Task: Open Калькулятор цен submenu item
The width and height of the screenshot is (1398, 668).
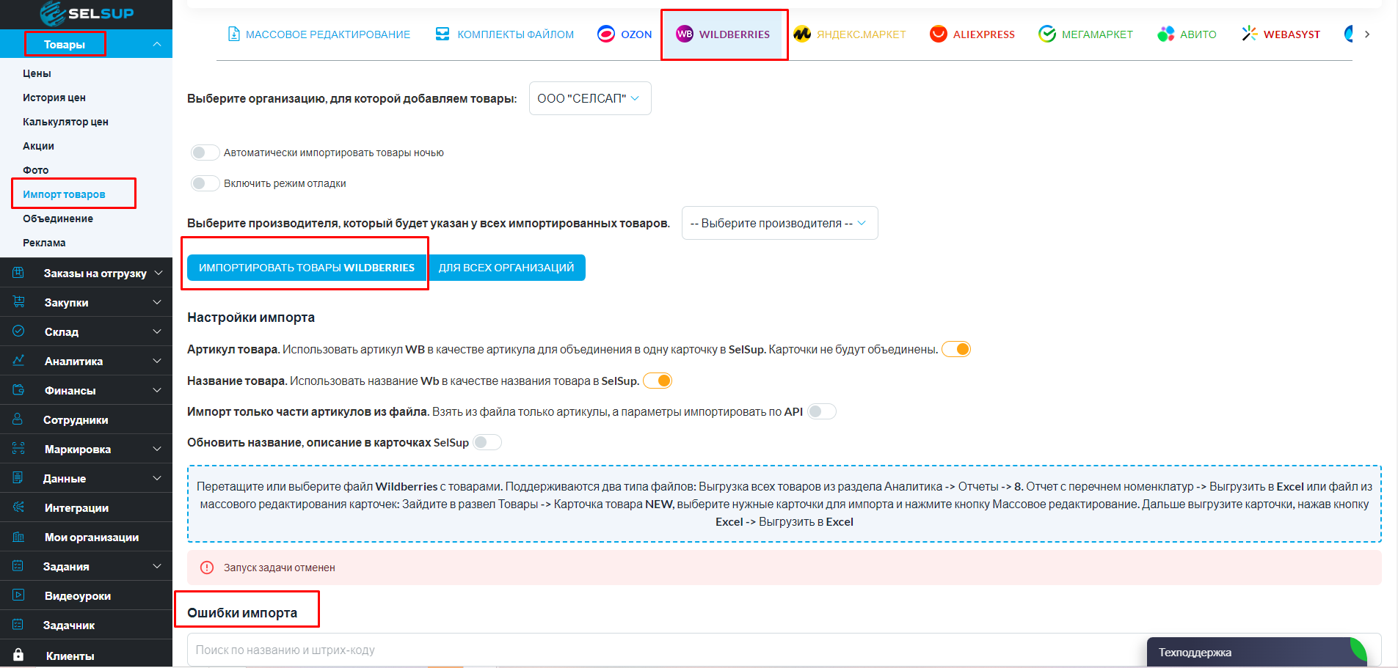Action: (65, 122)
